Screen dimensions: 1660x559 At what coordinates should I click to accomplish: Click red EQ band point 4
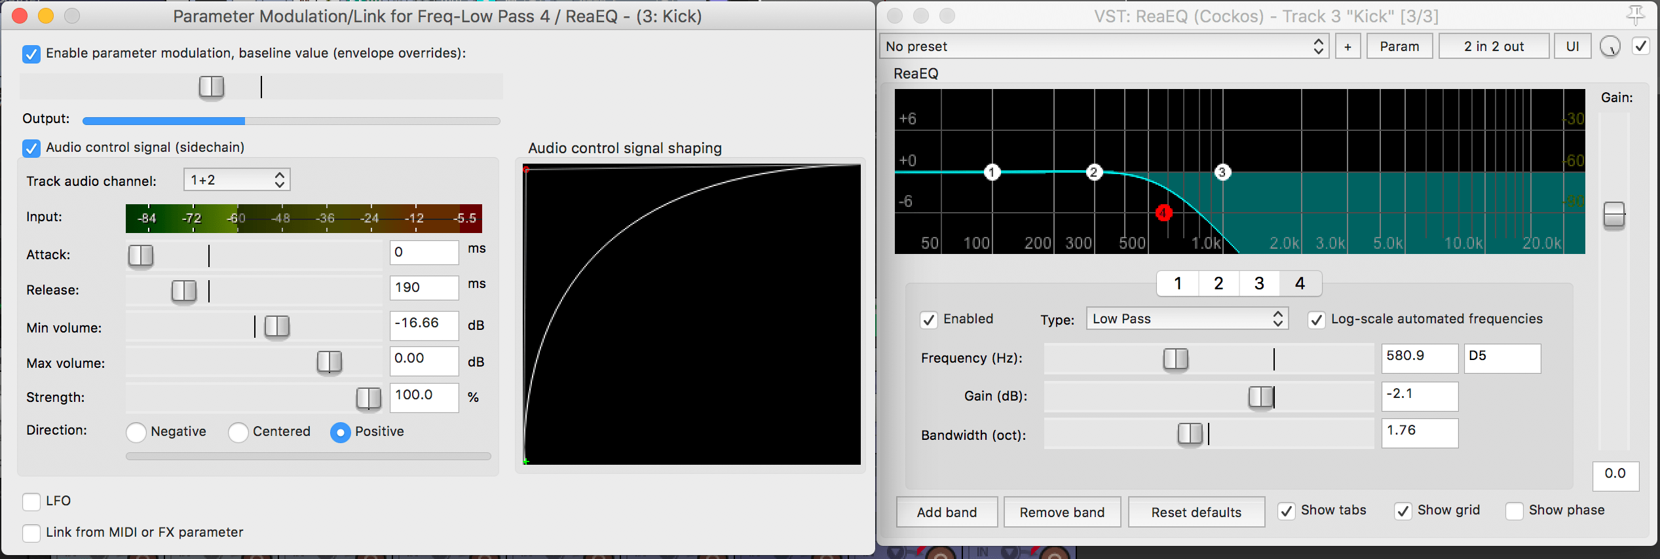tap(1163, 213)
